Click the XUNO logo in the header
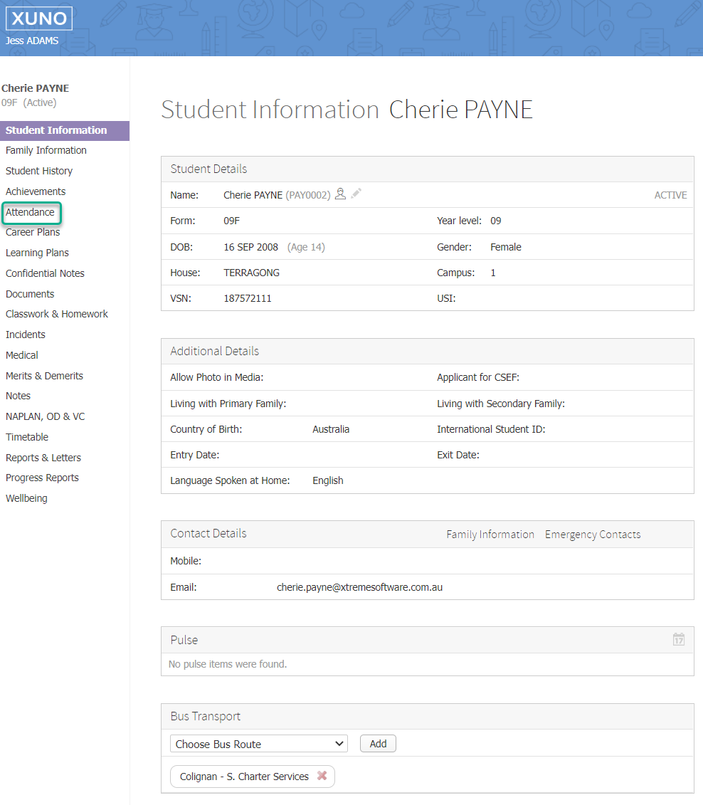Viewport: 703px width, 805px height. (x=39, y=18)
